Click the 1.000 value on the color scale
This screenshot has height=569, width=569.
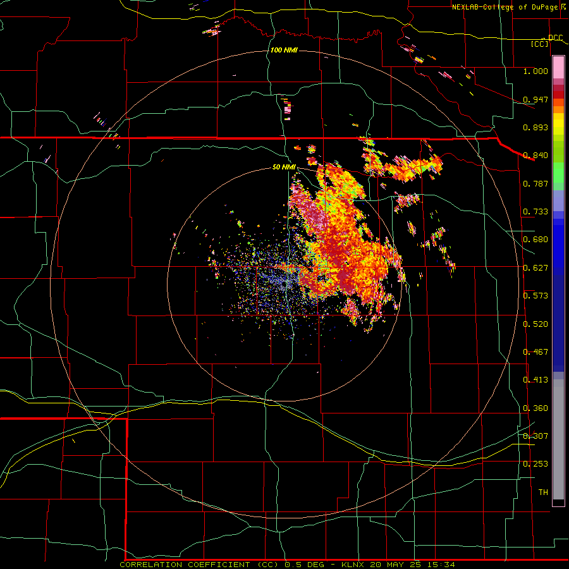[x=535, y=71]
